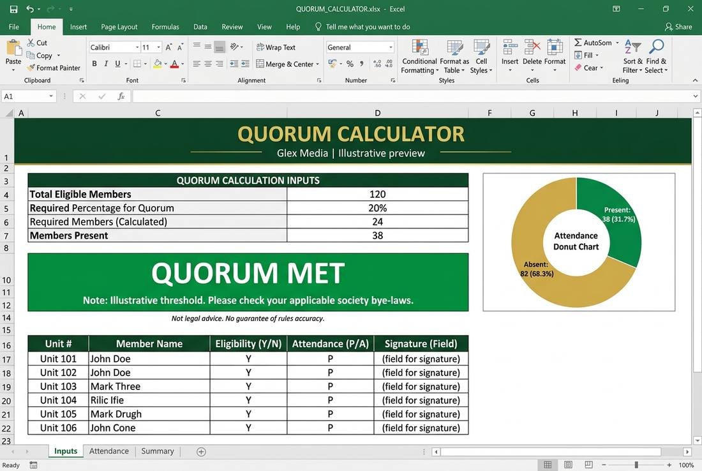Click Increase Indent icon
702x471 pixels.
coord(245,64)
